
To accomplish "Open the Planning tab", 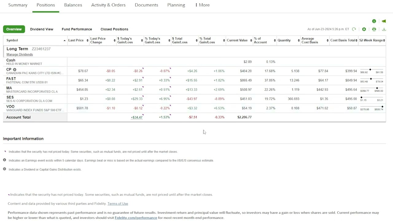I will point(176,5).
